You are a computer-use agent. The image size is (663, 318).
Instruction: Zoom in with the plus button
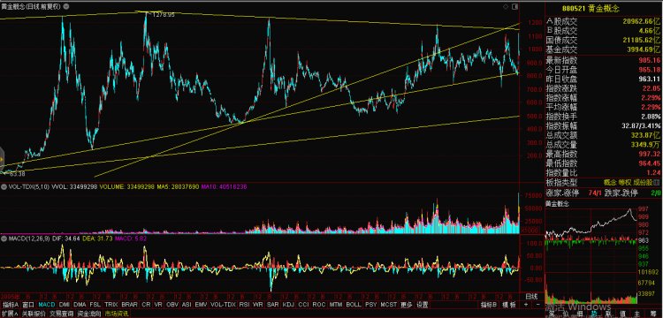[x=526, y=305]
